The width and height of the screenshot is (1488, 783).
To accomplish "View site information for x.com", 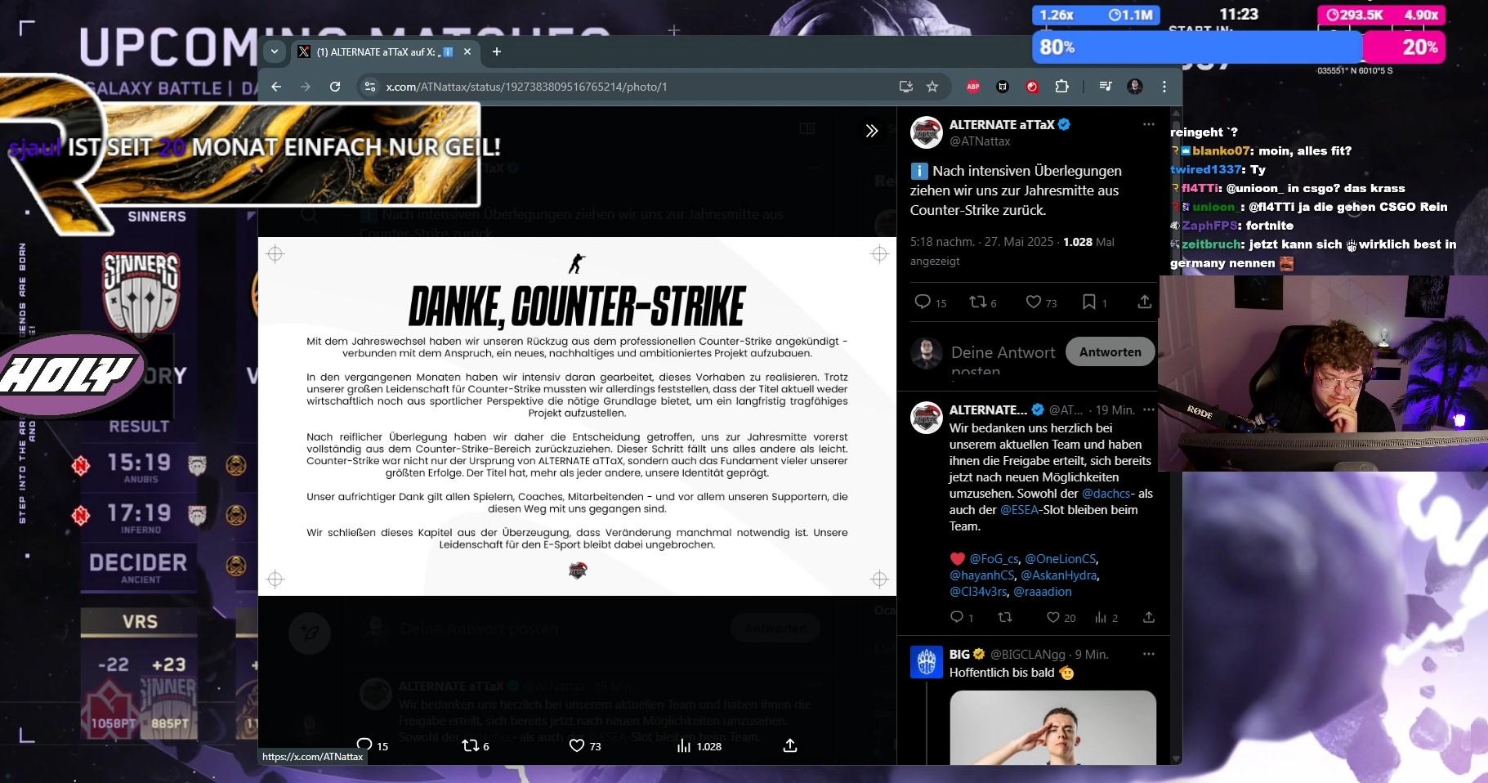I will point(370,87).
